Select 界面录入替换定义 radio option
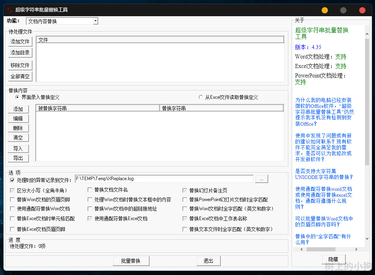 [17, 97]
